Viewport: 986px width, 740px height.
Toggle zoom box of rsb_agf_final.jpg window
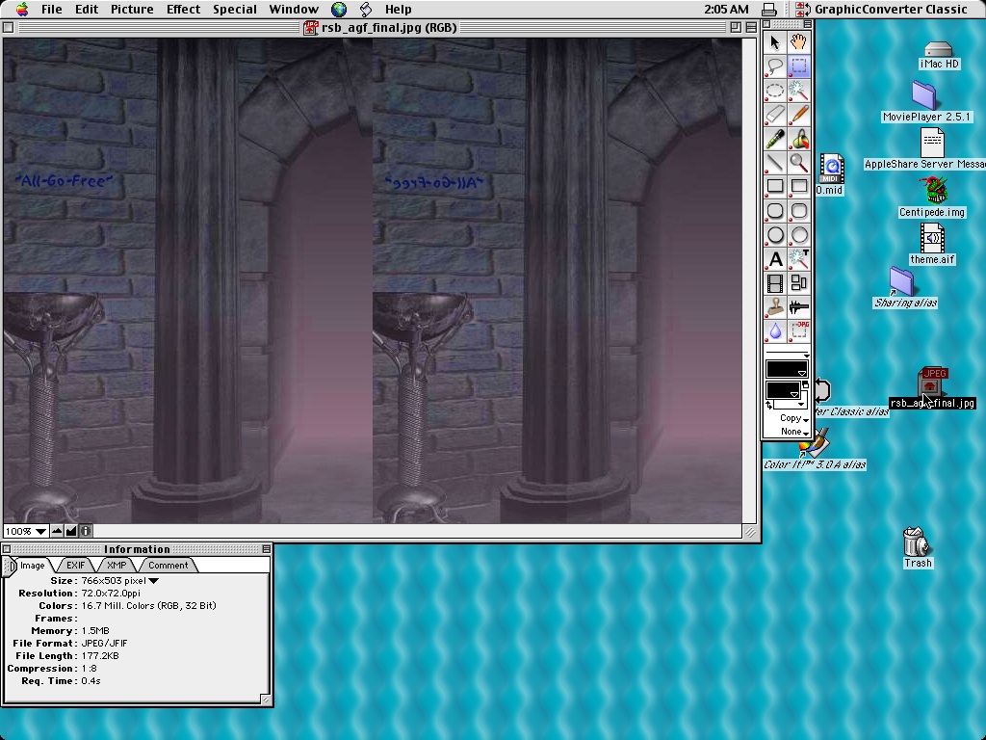coord(736,27)
